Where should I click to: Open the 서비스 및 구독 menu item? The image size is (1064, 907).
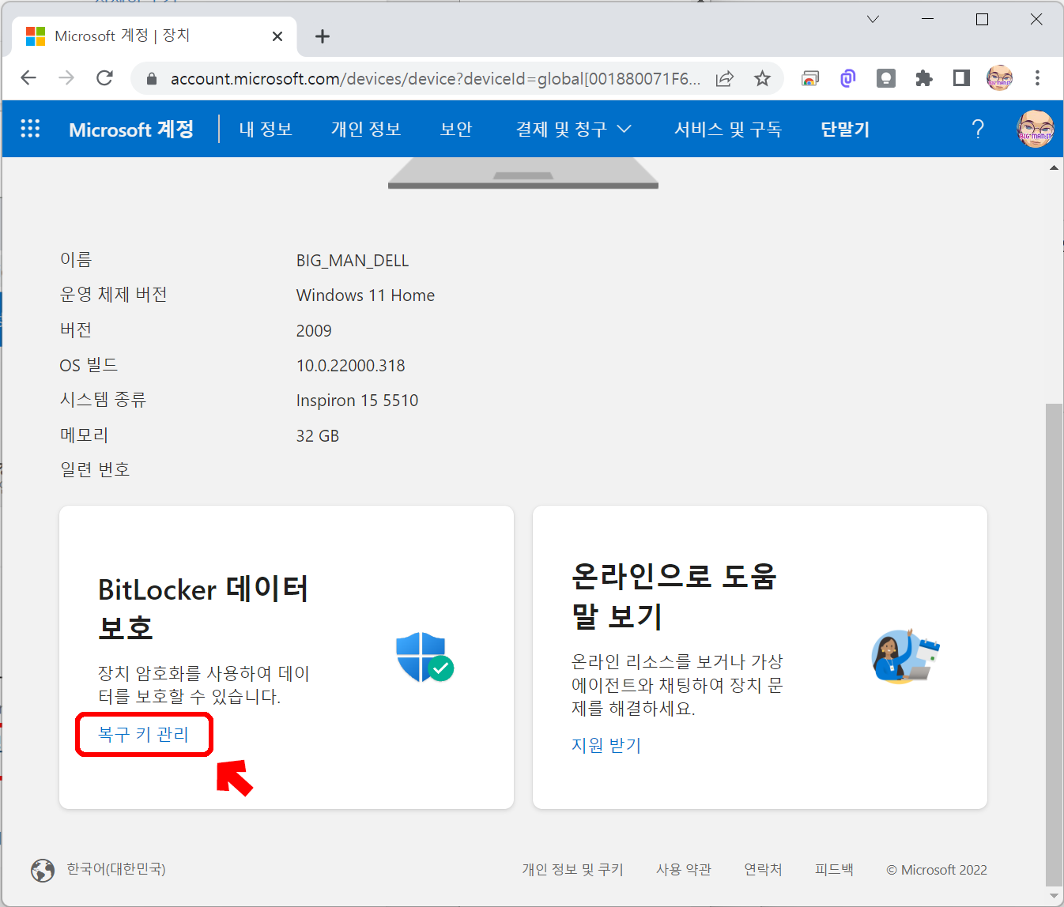coord(728,129)
